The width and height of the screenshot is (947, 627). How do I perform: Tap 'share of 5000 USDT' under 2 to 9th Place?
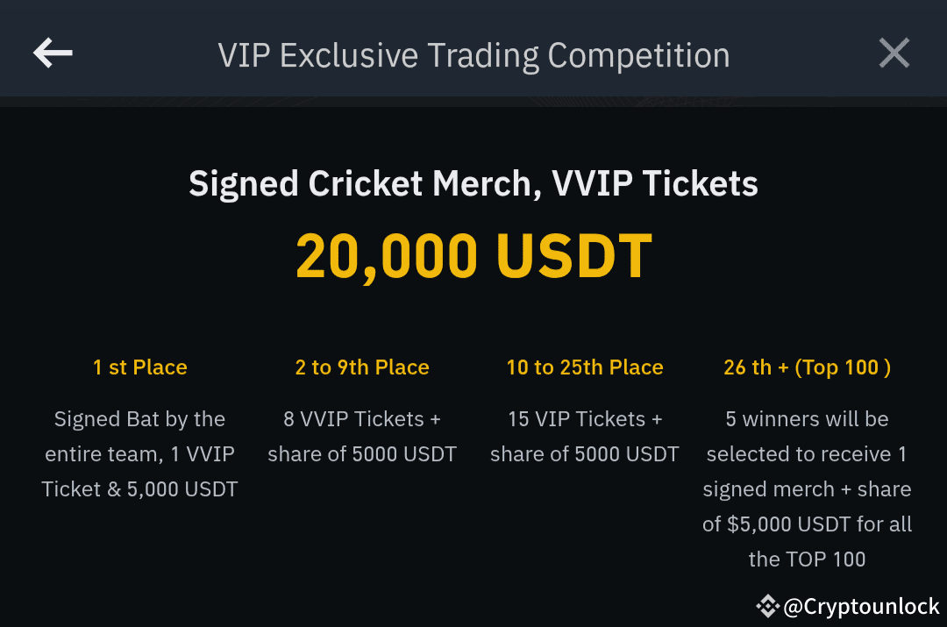(362, 454)
